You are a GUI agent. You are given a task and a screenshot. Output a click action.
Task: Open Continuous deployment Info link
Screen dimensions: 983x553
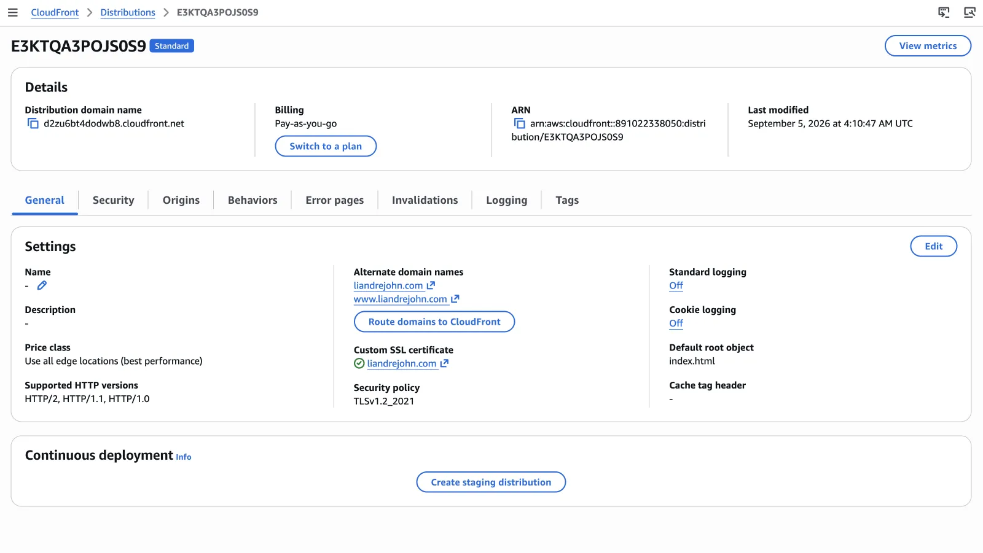(x=183, y=457)
